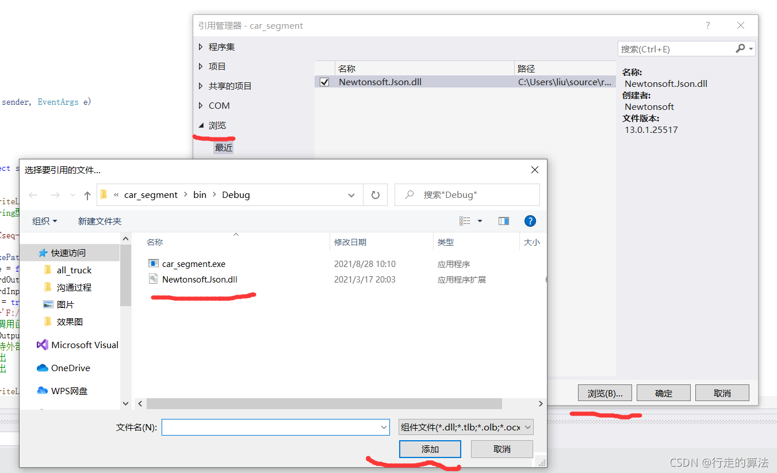Click the refresh icon in the address bar
Viewport: 777px width, 473px height.
pos(375,194)
